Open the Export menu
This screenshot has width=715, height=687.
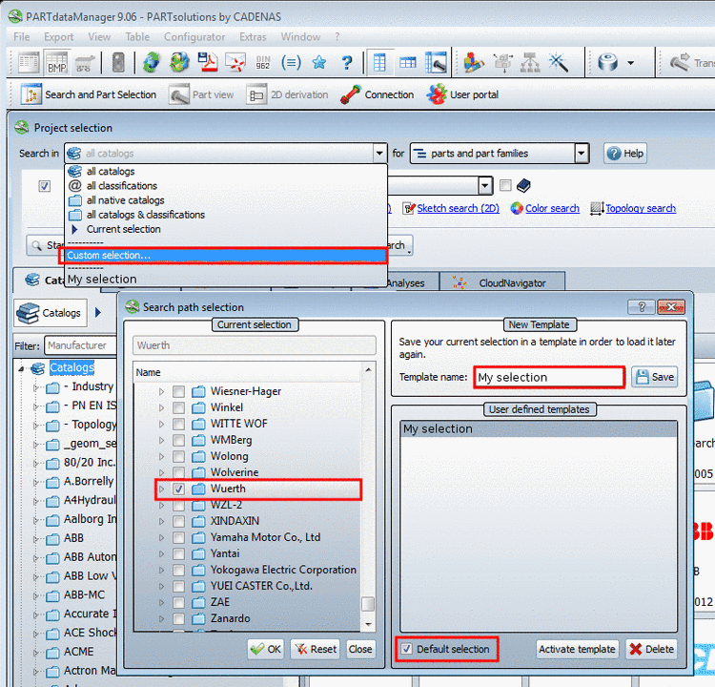(59, 37)
